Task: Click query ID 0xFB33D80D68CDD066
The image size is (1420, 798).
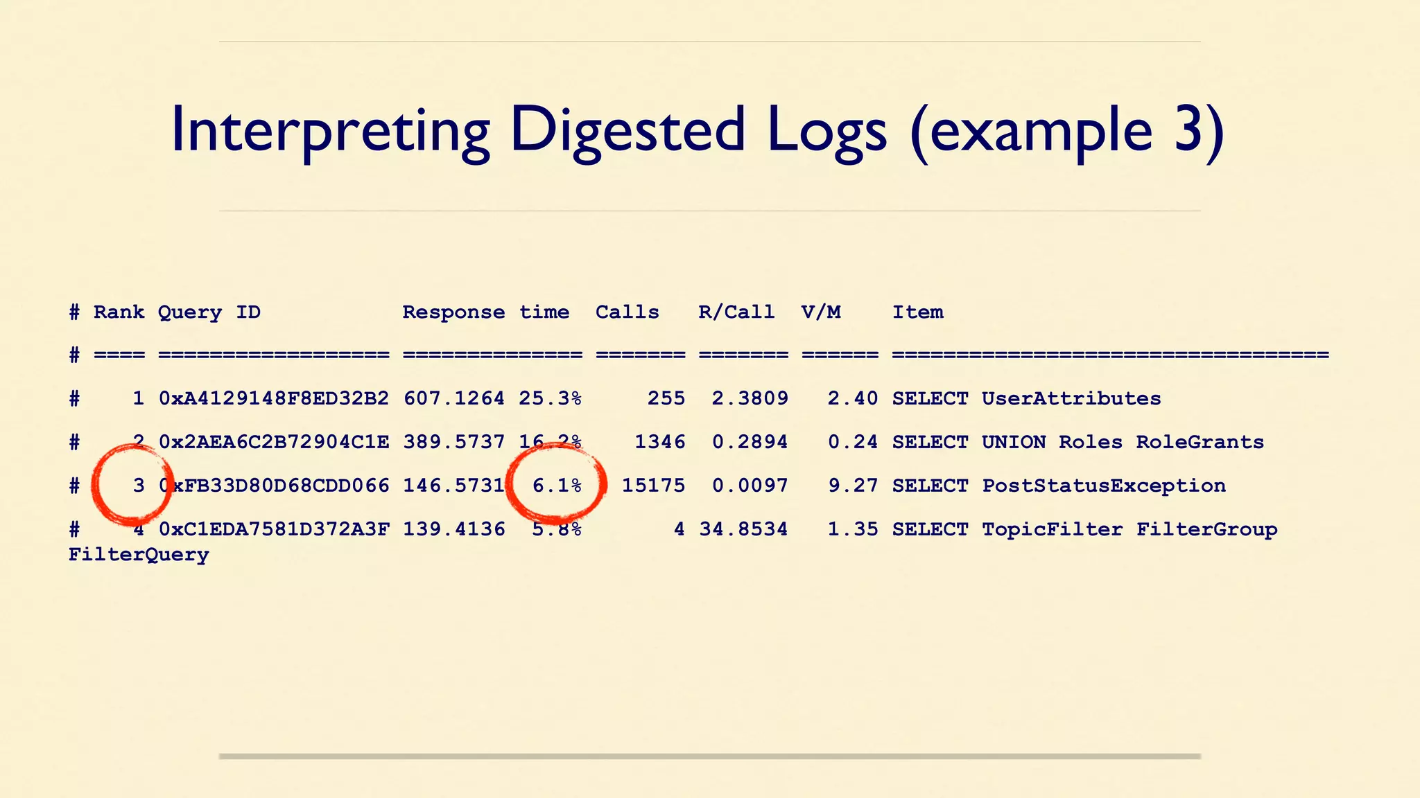Action: pos(274,486)
